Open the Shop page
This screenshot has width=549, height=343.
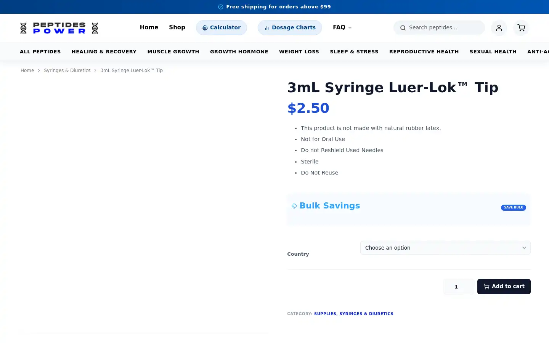tap(177, 27)
